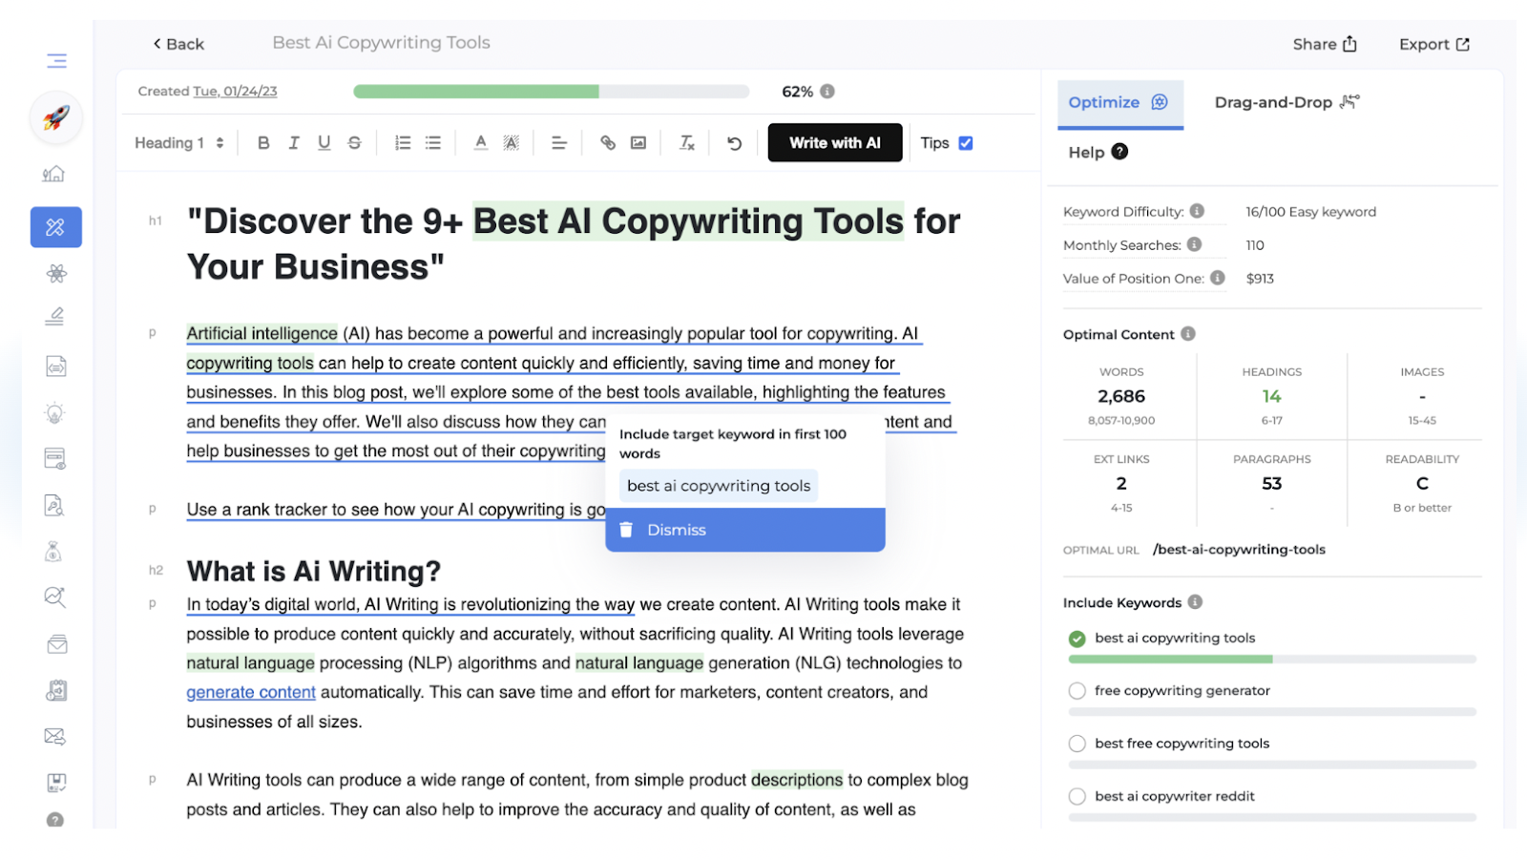Click the 'best ai copywriting tools' keyword progress bar

(x=1272, y=660)
